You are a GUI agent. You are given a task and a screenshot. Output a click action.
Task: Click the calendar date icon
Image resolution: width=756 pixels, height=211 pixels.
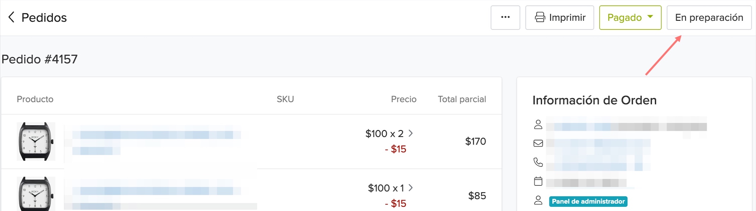click(538, 181)
